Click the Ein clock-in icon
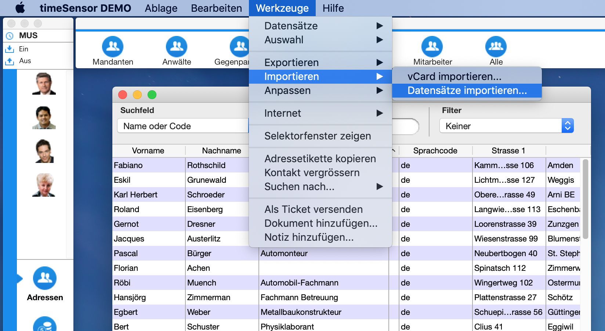Screen dimensions: 605x331 click(10, 49)
